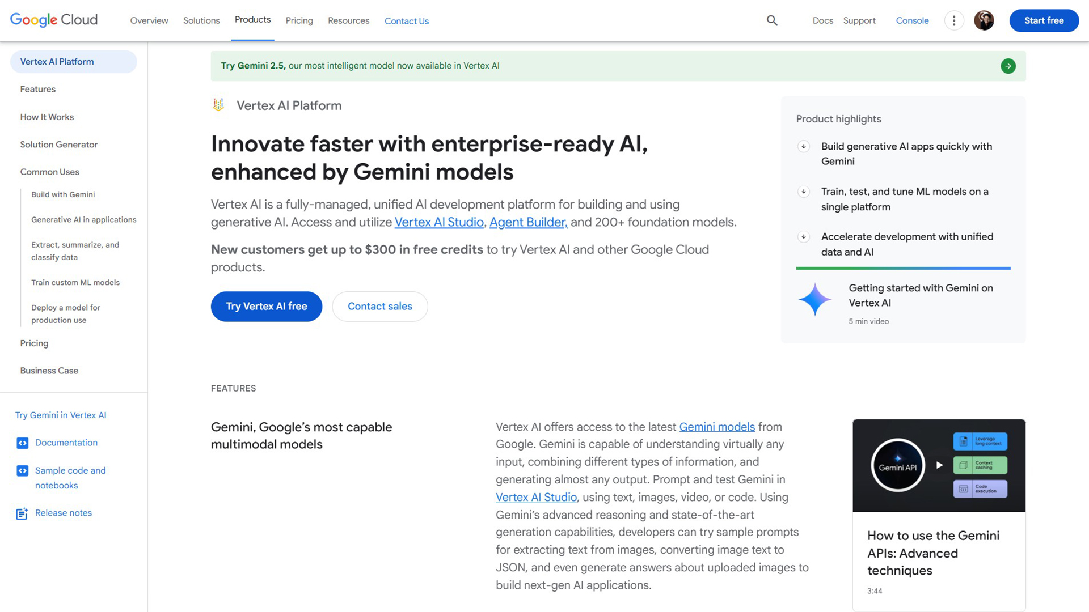Open the Pricing nav item

[299, 20]
